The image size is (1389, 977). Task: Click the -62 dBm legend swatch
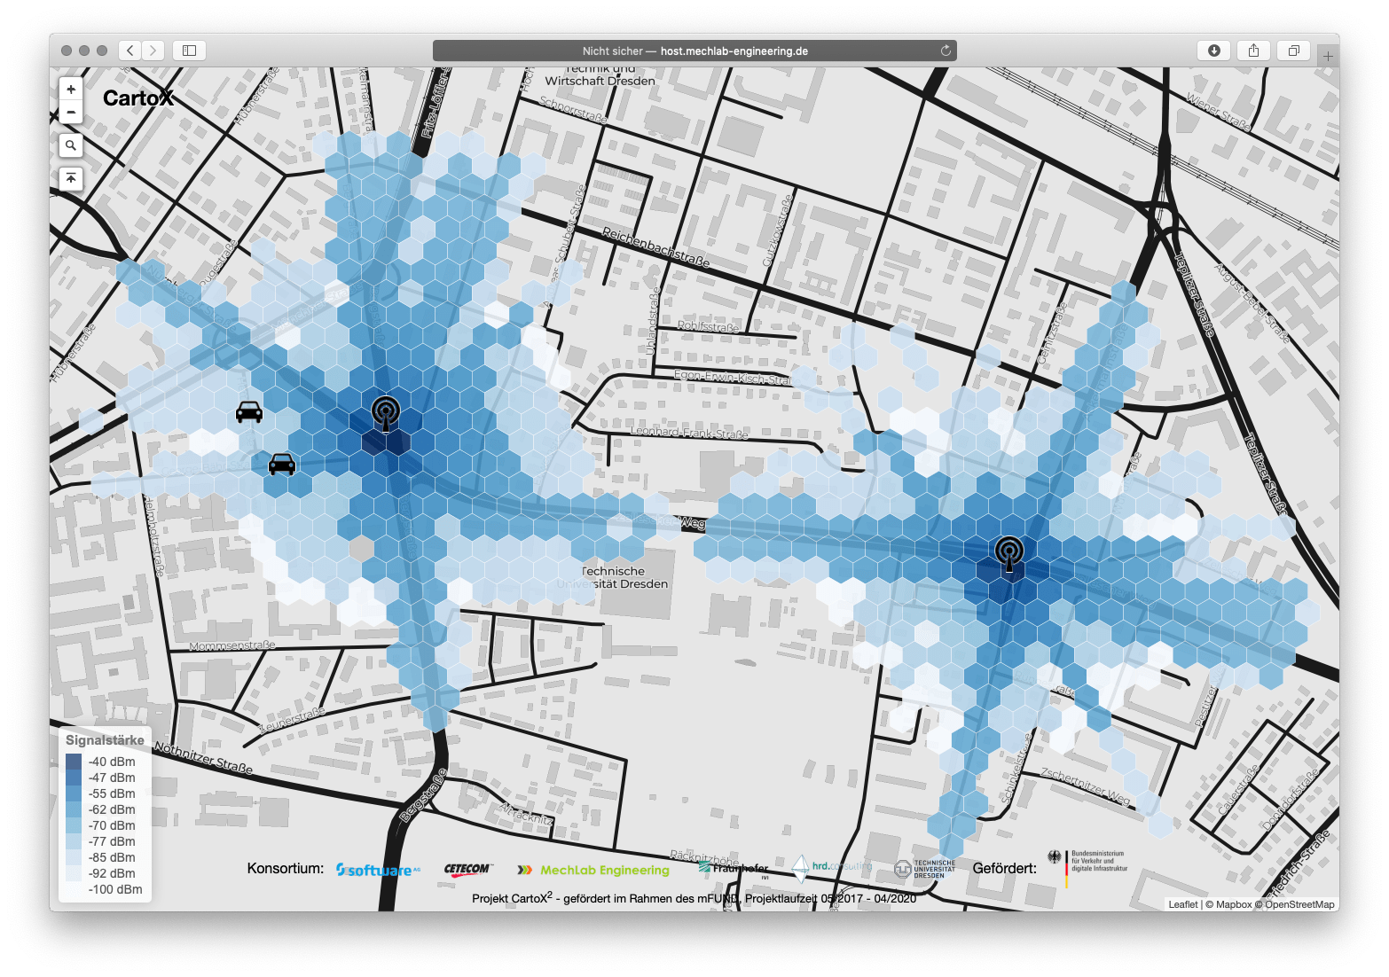pyautogui.click(x=74, y=809)
